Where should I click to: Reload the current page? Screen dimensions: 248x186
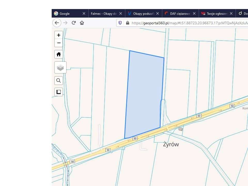(x=74, y=23)
